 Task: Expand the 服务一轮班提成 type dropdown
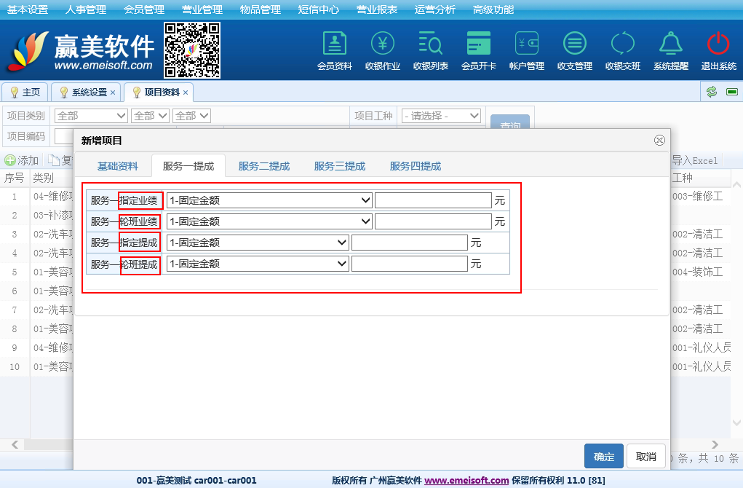(258, 264)
